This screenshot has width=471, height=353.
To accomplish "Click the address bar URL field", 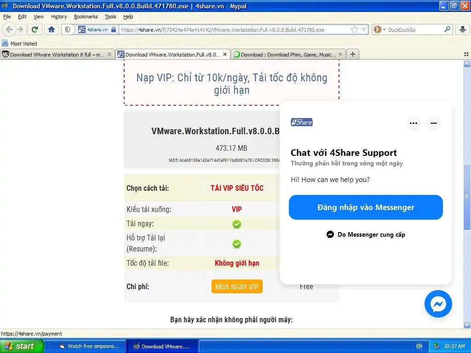I will [x=235, y=30].
